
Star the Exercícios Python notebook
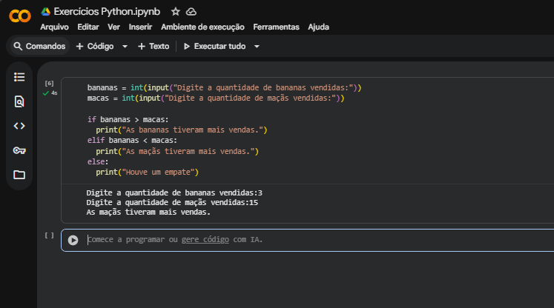tap(176, 12)
